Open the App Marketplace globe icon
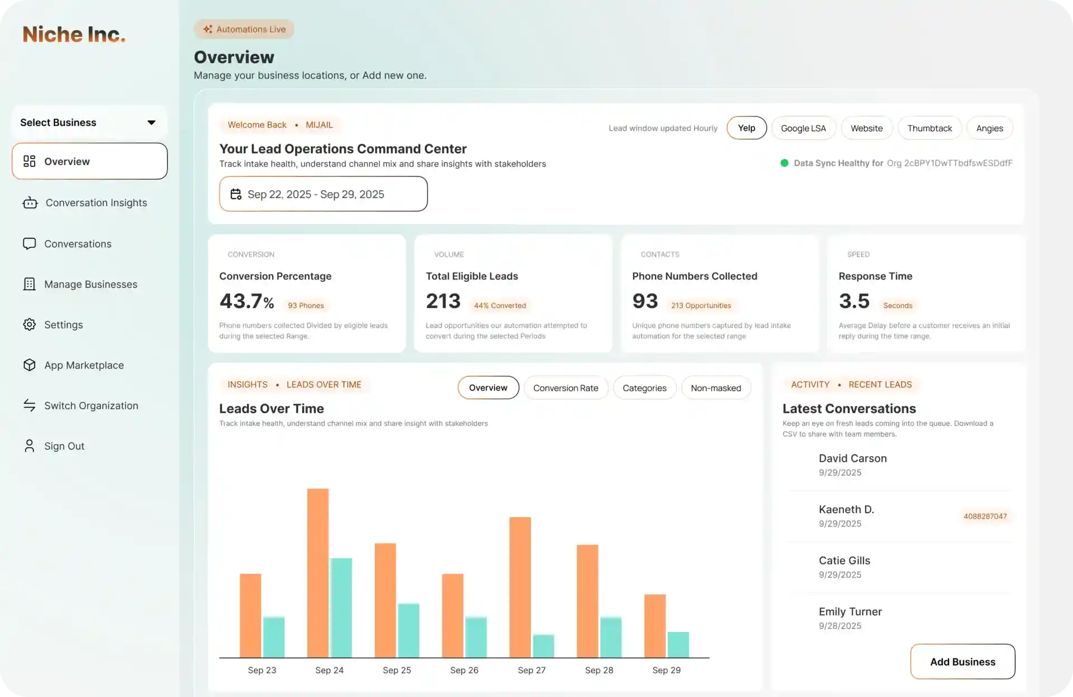 point(30,365)
